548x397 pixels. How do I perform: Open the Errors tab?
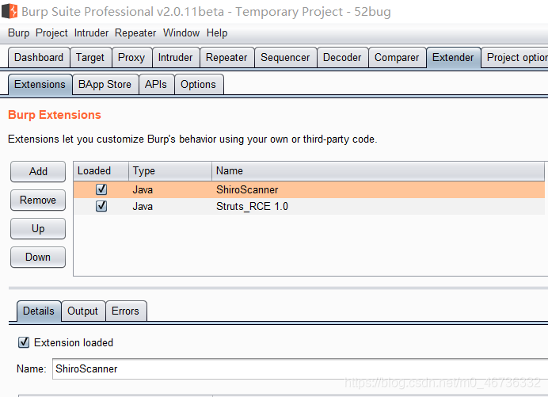(125, 311)
